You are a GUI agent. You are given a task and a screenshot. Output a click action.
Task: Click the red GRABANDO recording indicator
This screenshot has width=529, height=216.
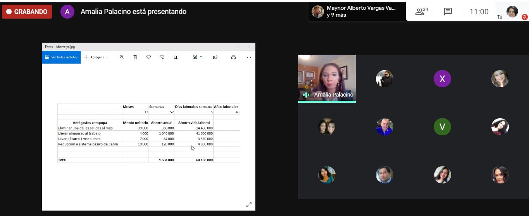27,12
